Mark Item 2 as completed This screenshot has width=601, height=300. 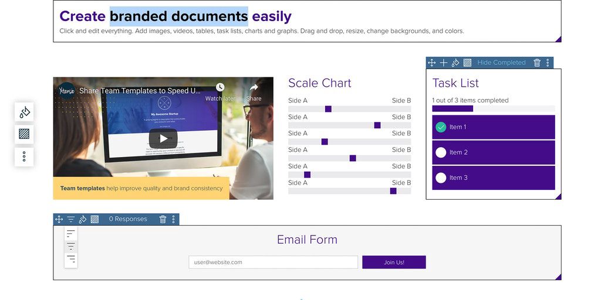[x=441, y=152]
